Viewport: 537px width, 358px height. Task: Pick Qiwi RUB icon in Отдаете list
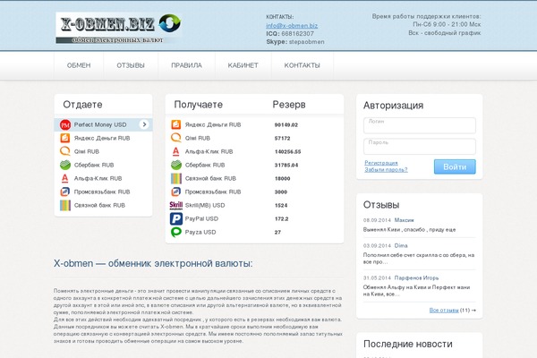[x=65, y=151]
